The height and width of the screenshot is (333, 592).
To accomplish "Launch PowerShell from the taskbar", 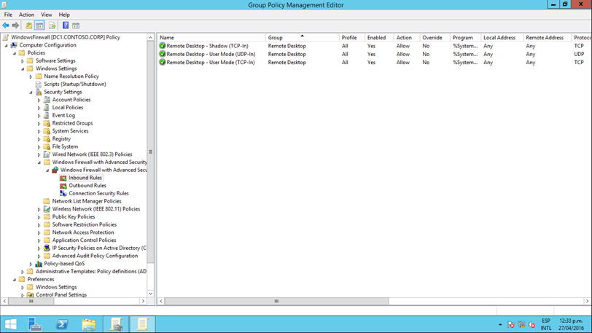I will tap(62, 324).
